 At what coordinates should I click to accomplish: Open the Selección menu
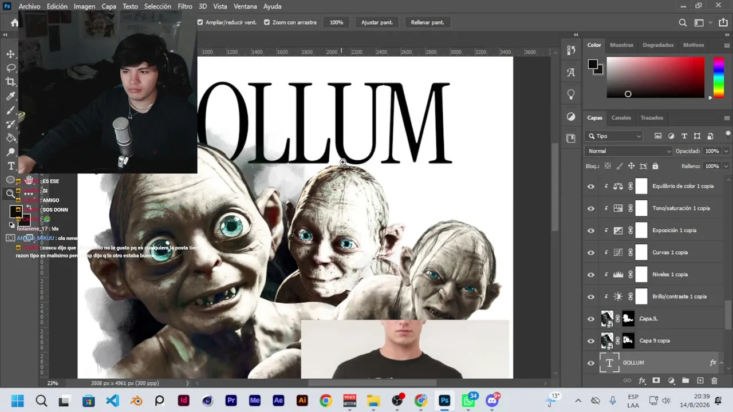point(157,6)
